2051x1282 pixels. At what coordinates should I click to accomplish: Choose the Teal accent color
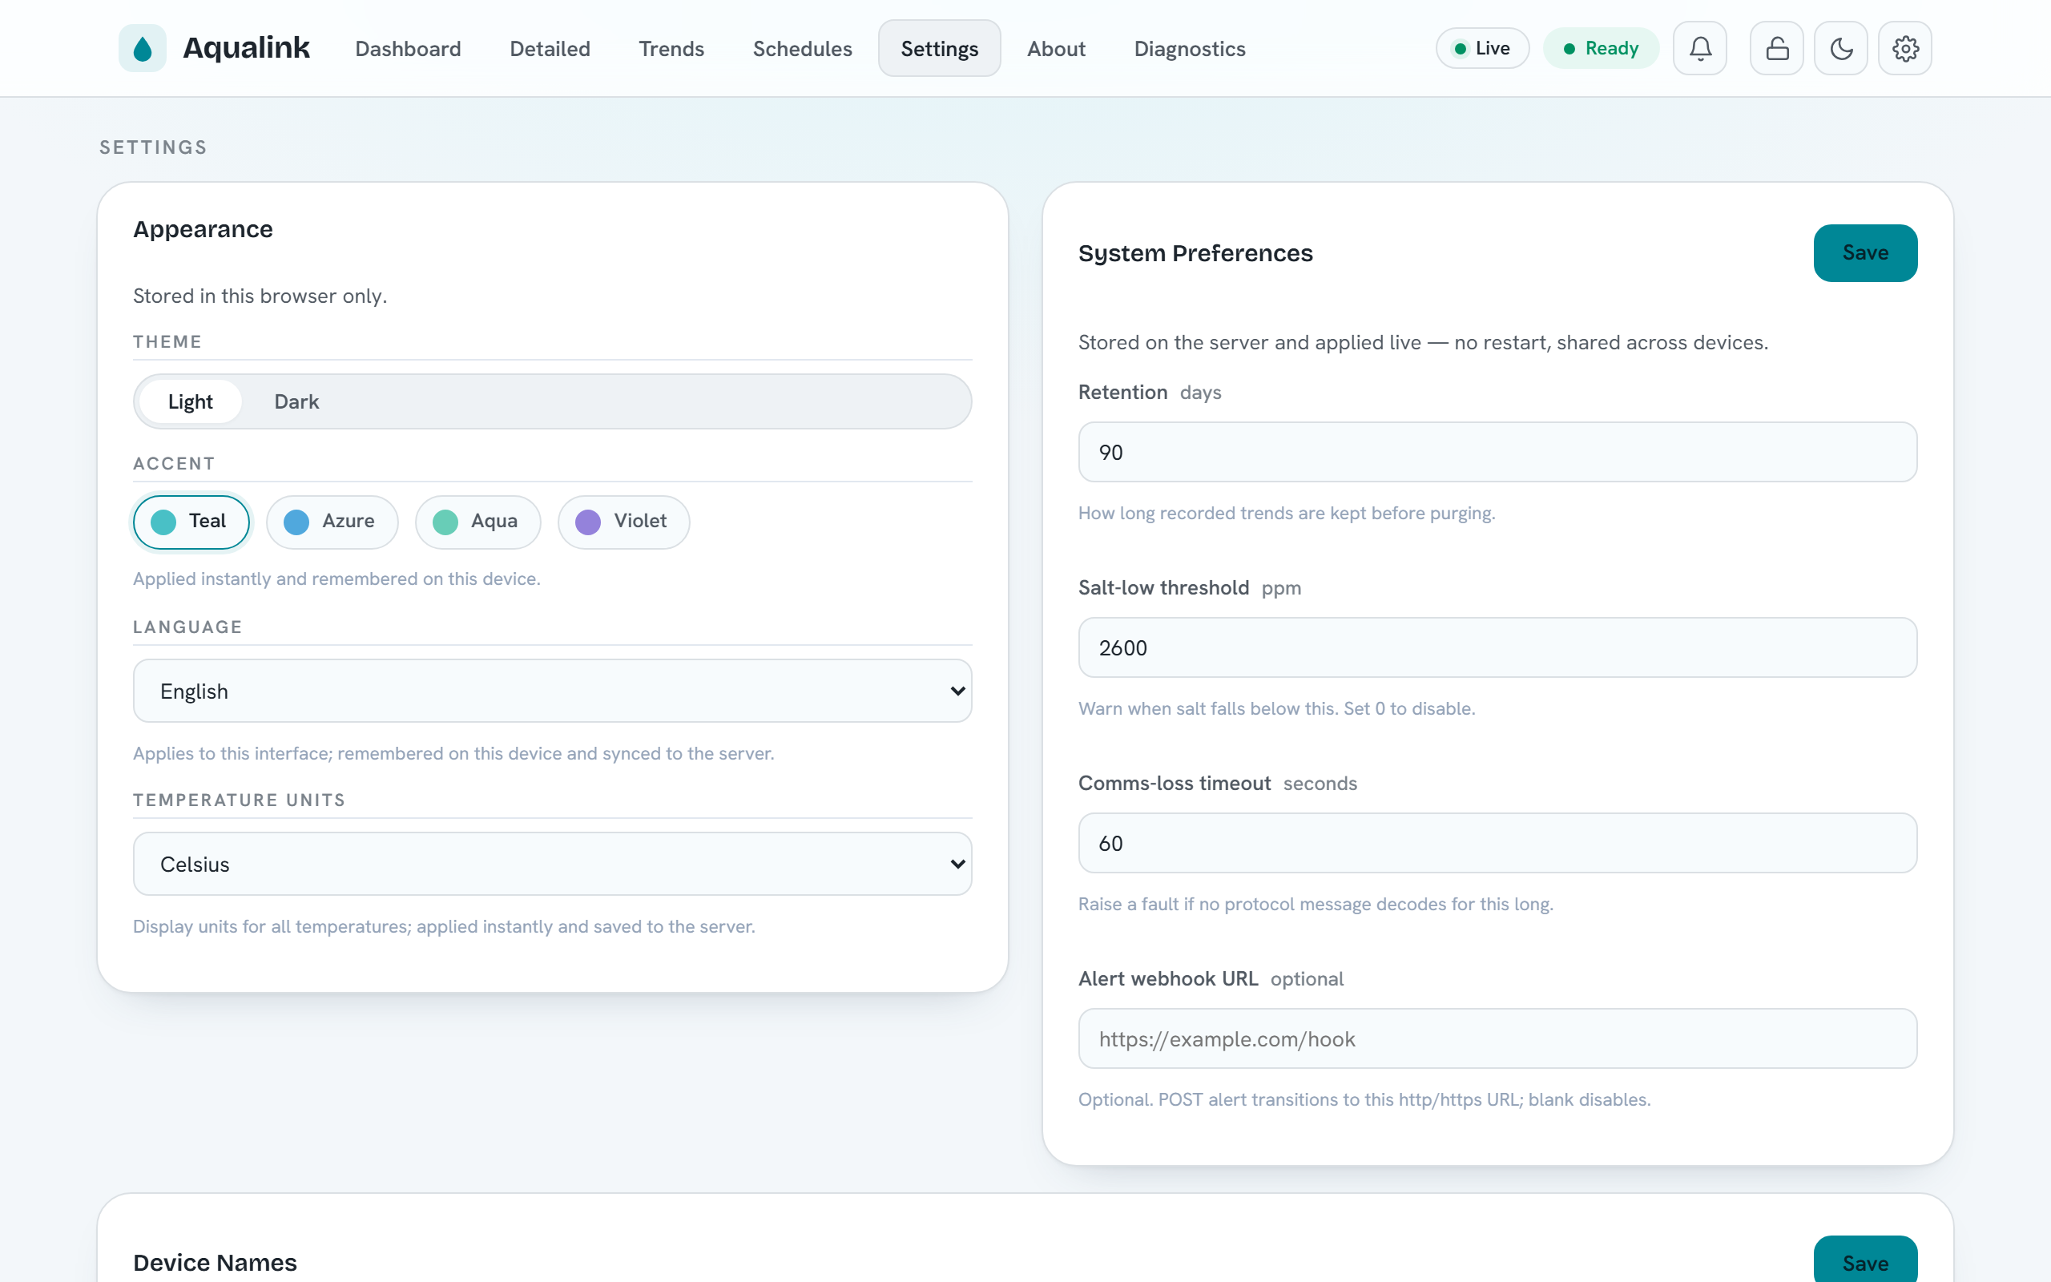tap(191, 522)
